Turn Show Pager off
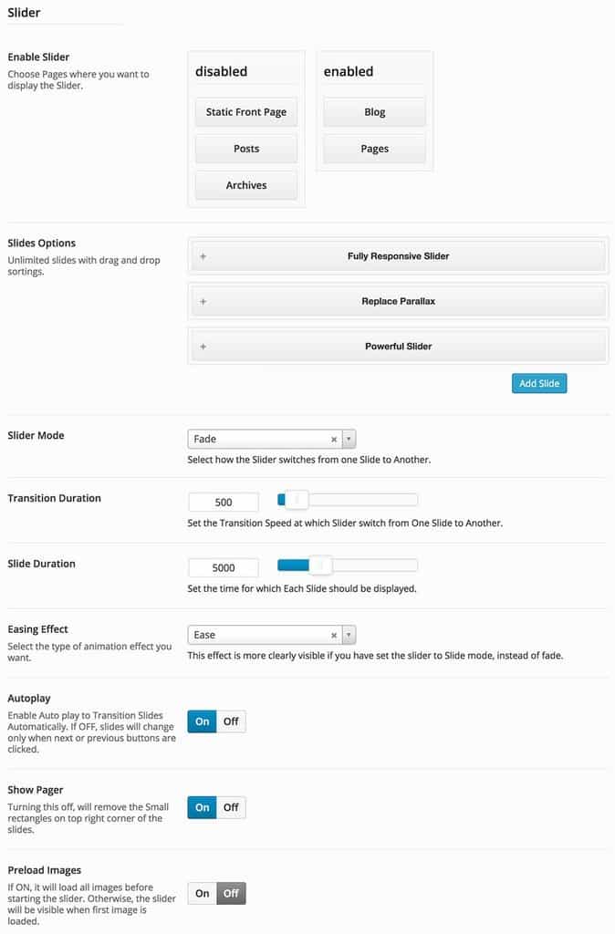The width and height of the screenshot is (615, 934). coord(231,807)
